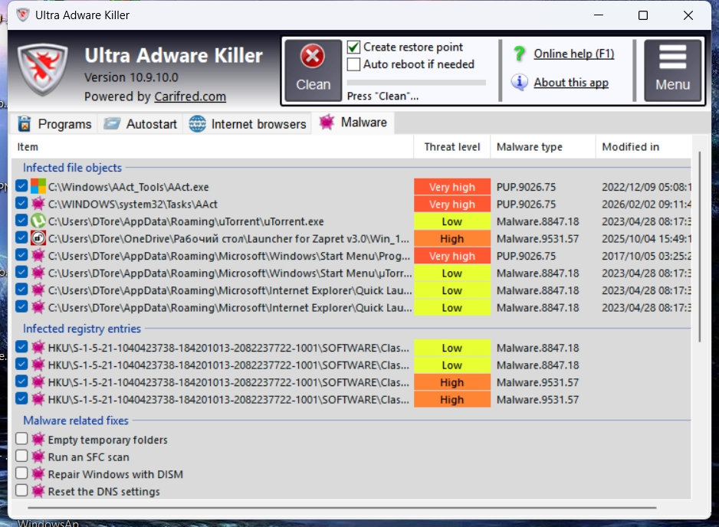
Task: Click date 2022/12/09 in Modified column
Action: pyautogui.click(x=646, y=187)
